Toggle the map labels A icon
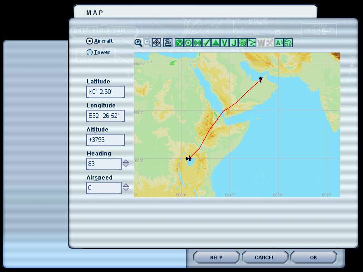The width and height of the screenshot is (363, 272). pos(279,43)
